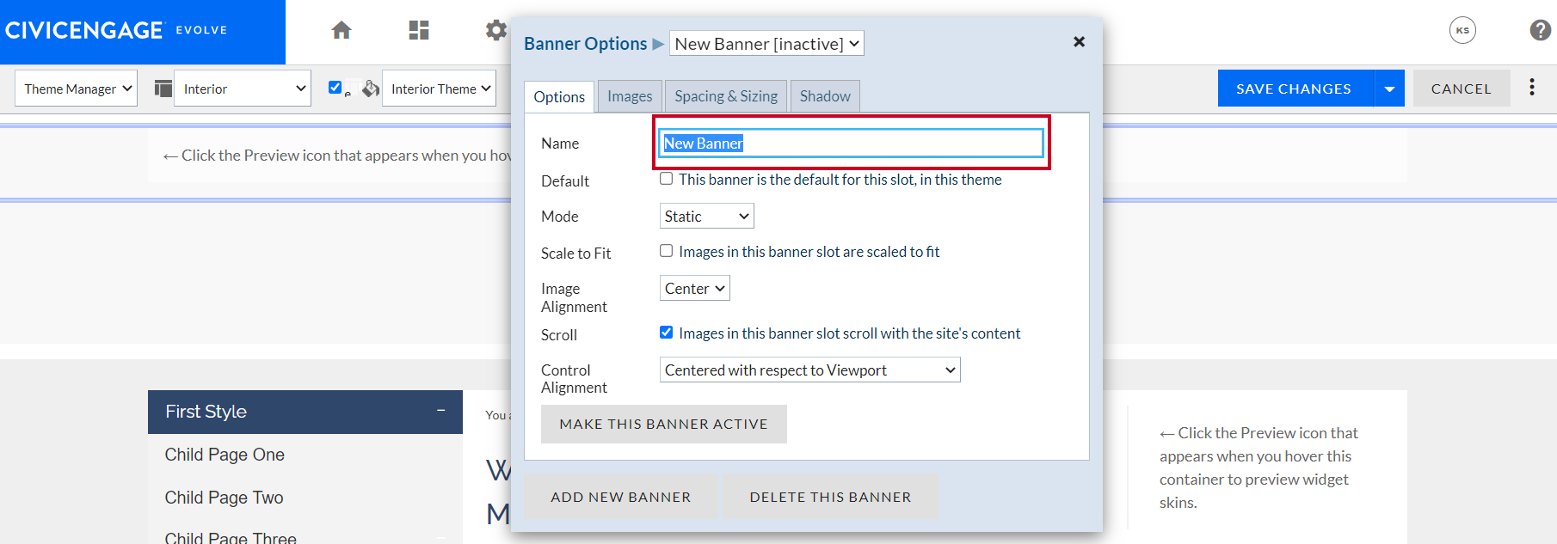The width and height of the screenshot is (1557, 544).
Task: Click the layout icon beside Interior dropdown
Action: (163, 89)
